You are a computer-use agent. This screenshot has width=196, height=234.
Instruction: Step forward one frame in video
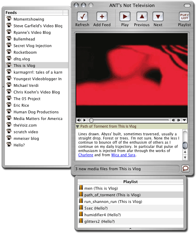pos(179,120)
